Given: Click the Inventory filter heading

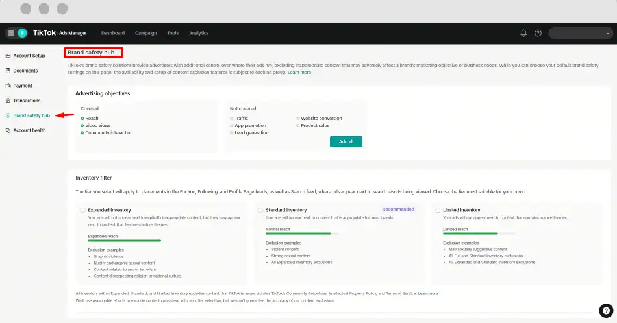Looking at the screenshot, I should (x=94, y=178).
